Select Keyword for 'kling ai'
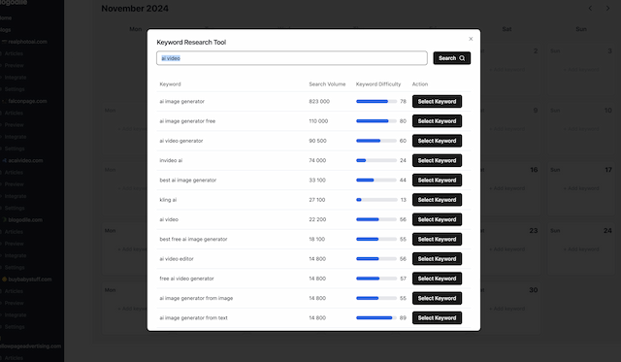 [437, 200]
